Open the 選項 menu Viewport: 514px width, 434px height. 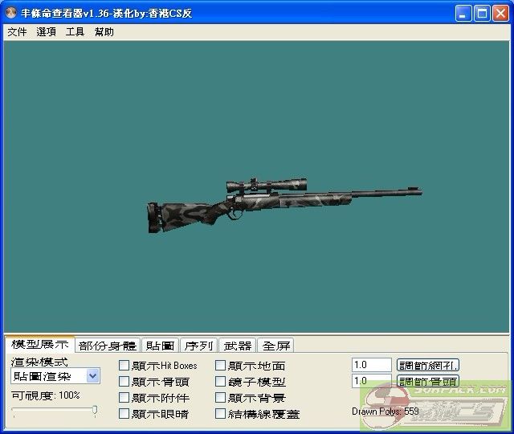tap(46, 32)
